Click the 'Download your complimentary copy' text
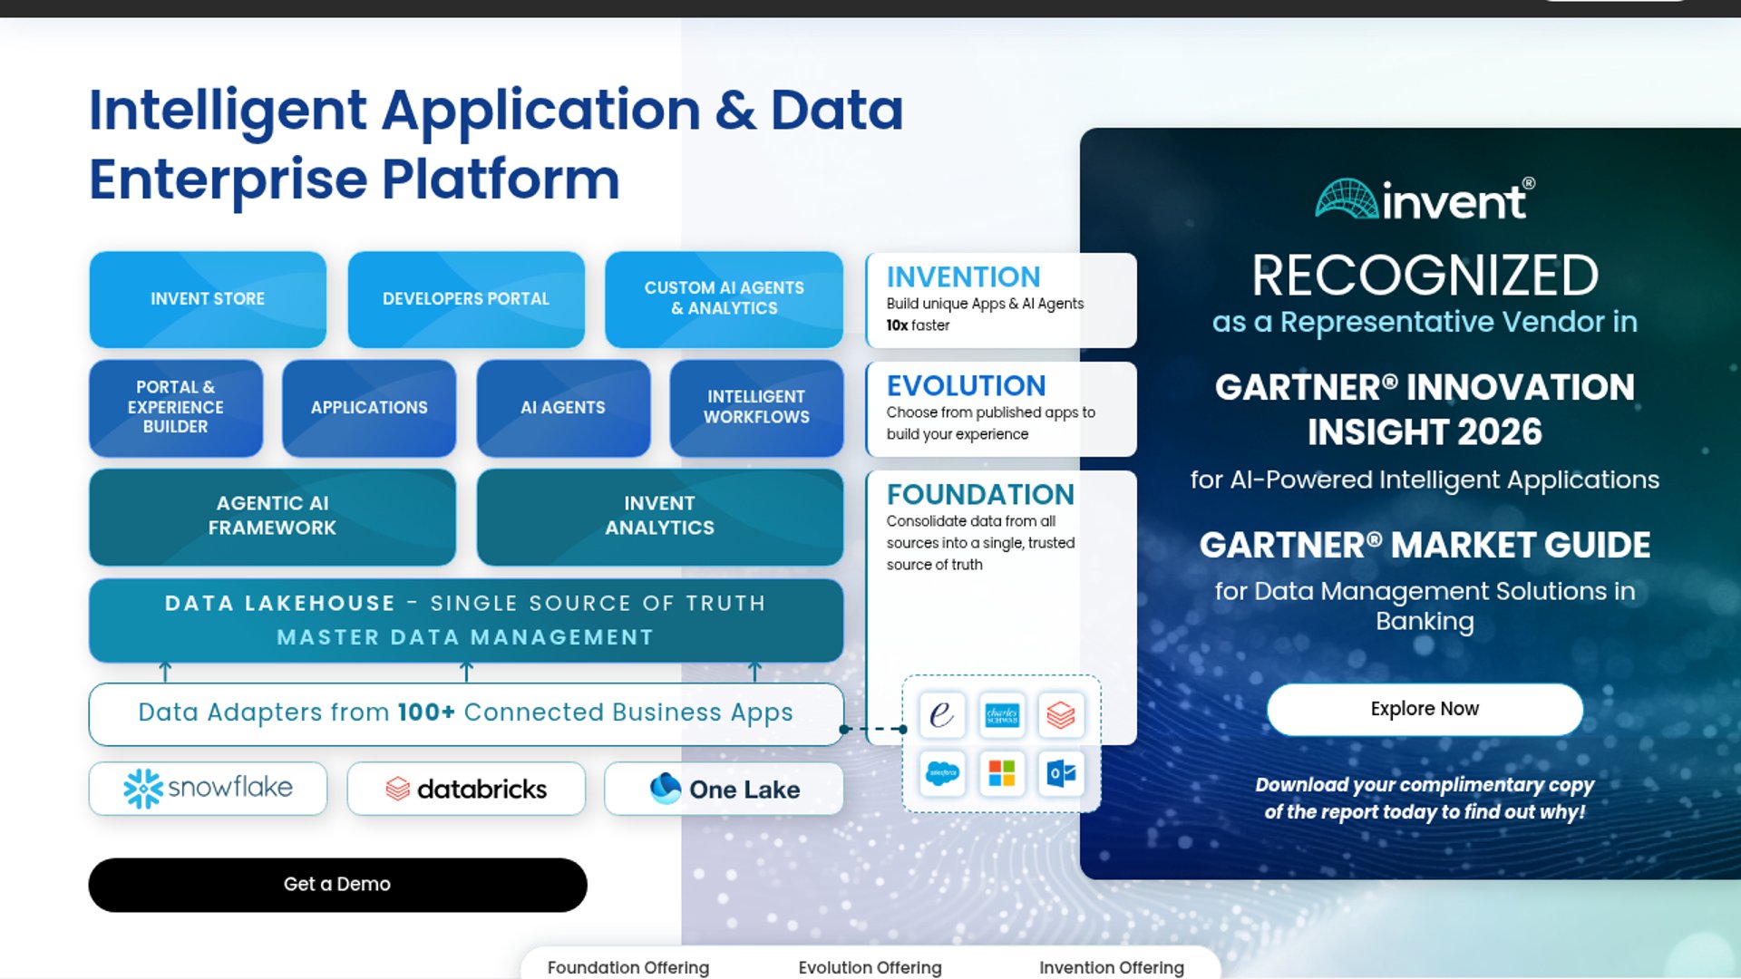Viewport: 1741px width, 979px height. click(x=1425, y=798)
